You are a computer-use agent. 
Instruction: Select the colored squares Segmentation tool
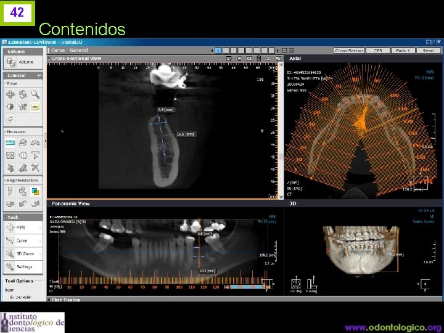point(35,191)
